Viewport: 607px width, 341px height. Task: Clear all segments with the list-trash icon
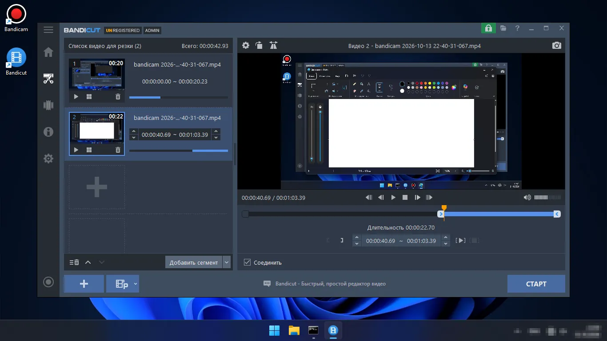tap(74, 262)
